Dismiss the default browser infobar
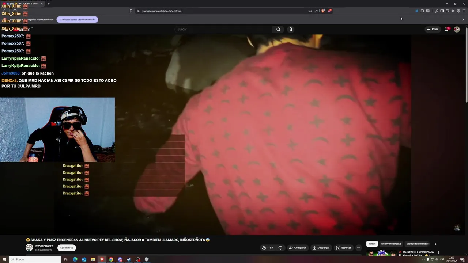Viewport: 468px width, 263px height. [x=463, y=19]
